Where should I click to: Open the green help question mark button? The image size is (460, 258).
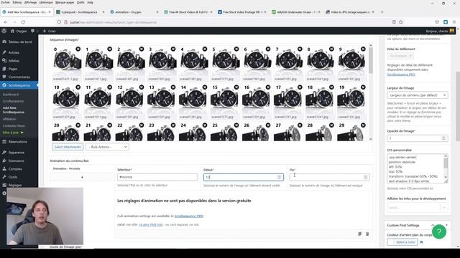(439, 231)
